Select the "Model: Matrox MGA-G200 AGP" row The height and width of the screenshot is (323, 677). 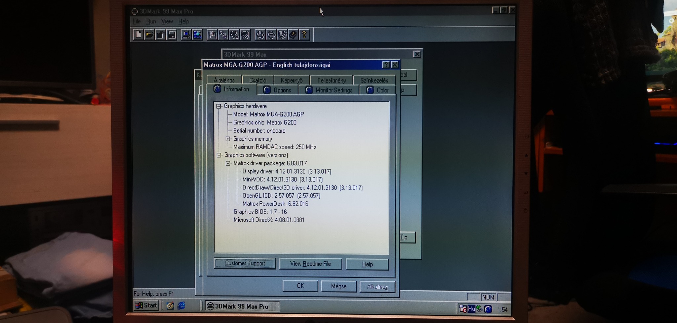[268, 114]
